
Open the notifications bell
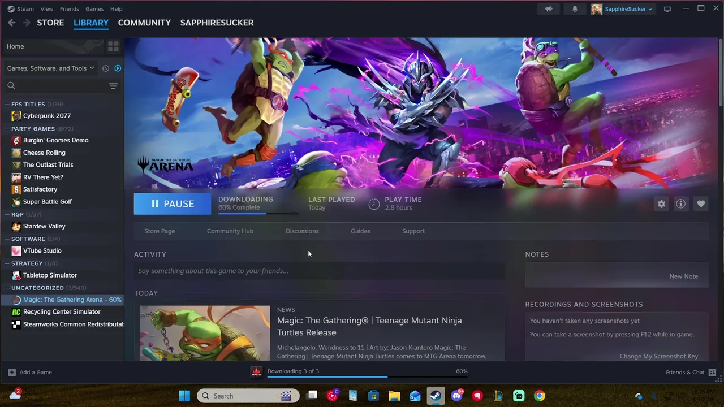tap(575, 9)
